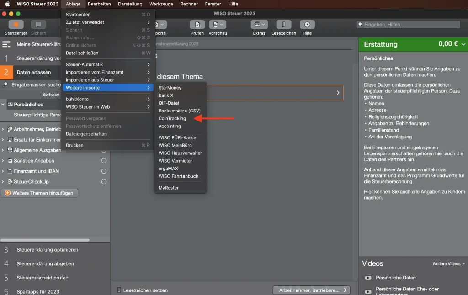
Task: Collapse the Persönliches tree section
Action: point(3,105)
